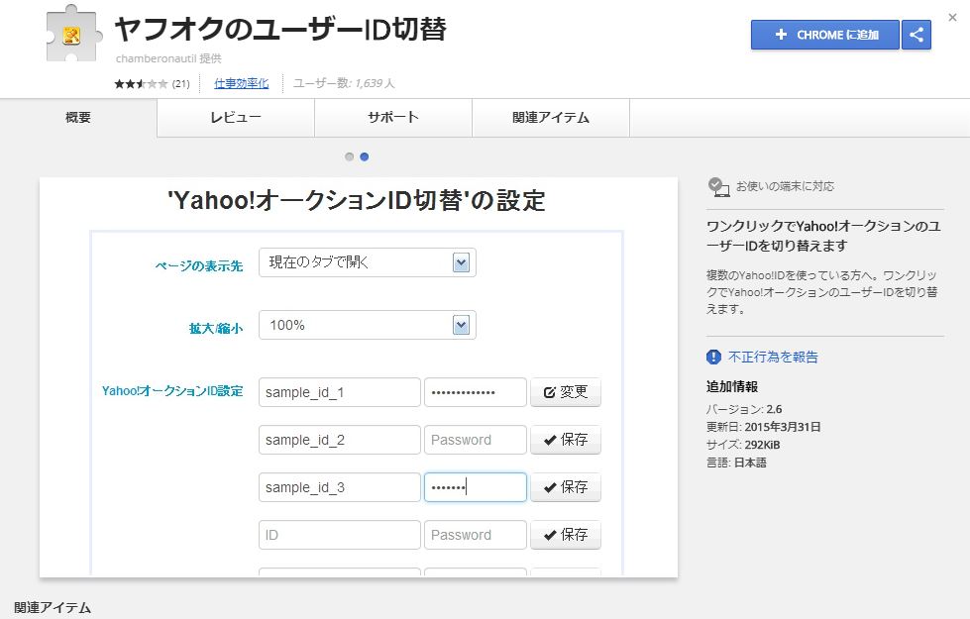
Task: Click the 'Yahoo!オークションID切替'の設定 heading
Action: tap(357, 200)
